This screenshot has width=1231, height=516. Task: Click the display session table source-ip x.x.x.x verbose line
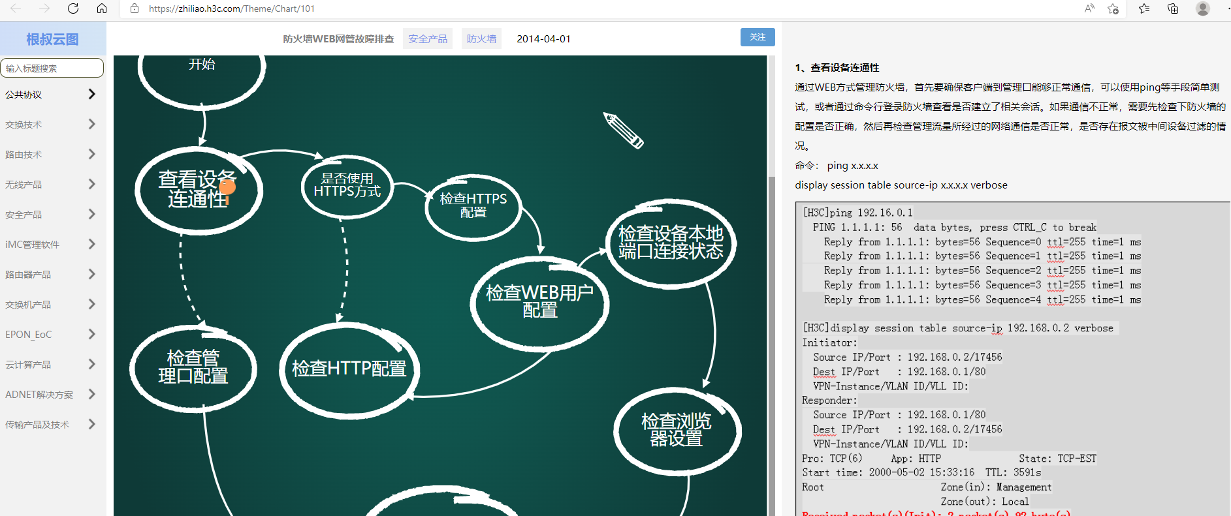pyautogui.click(x=901, y=185)
